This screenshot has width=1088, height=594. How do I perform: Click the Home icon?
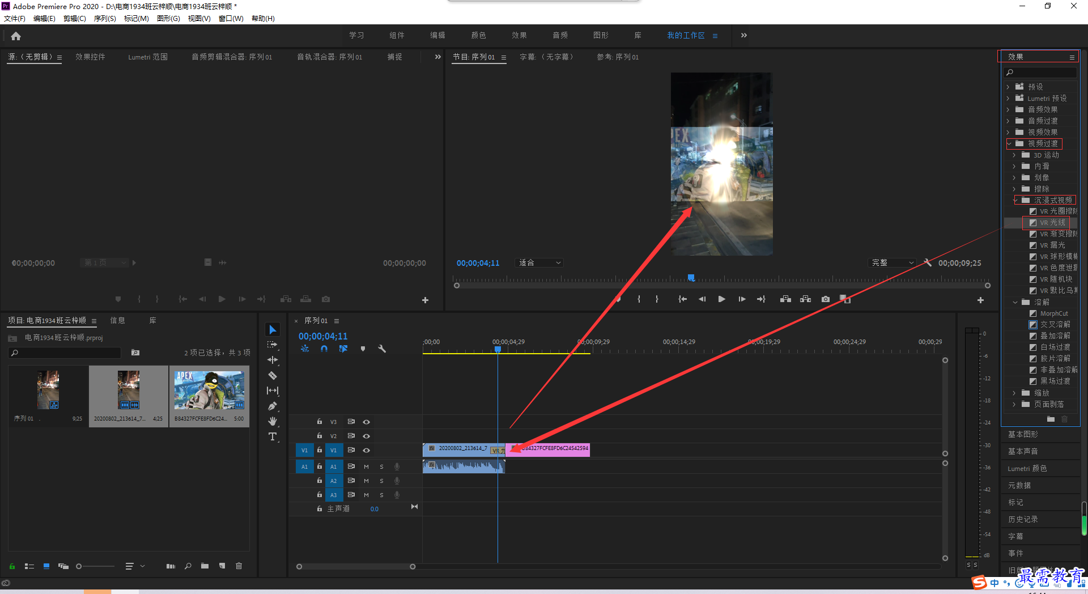16,36
